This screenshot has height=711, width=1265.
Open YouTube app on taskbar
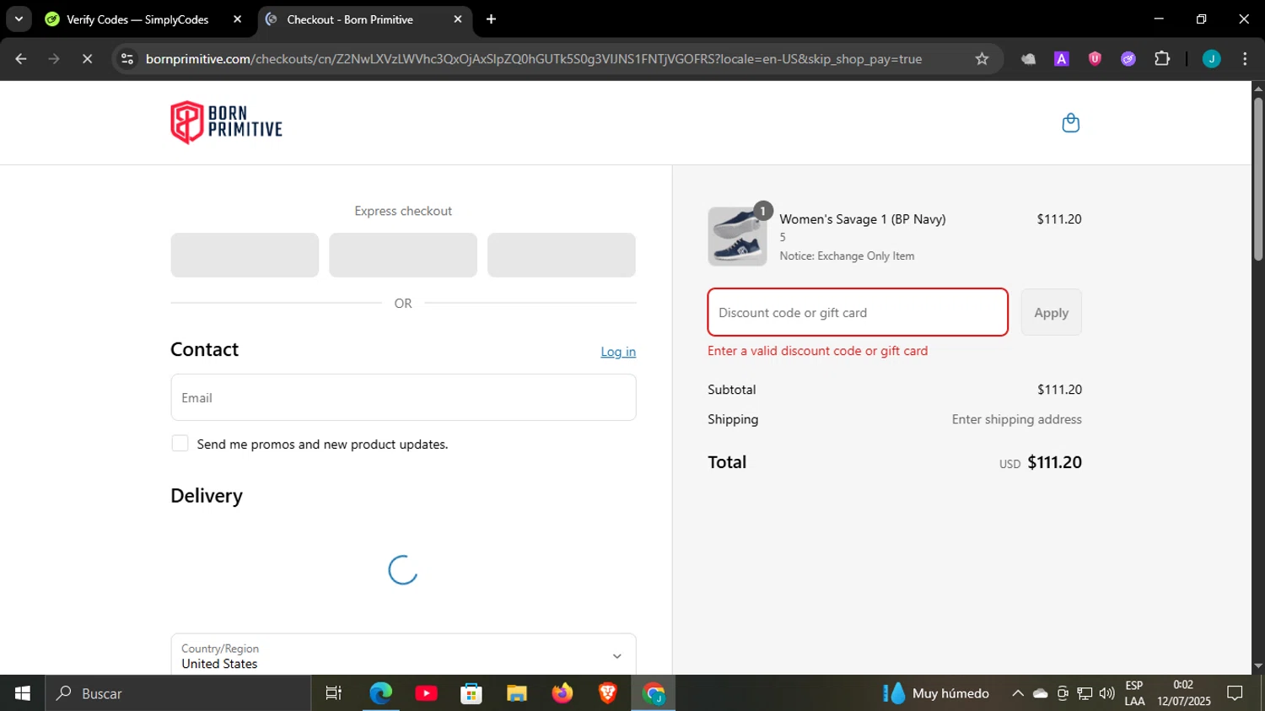(x=426, y=693)
